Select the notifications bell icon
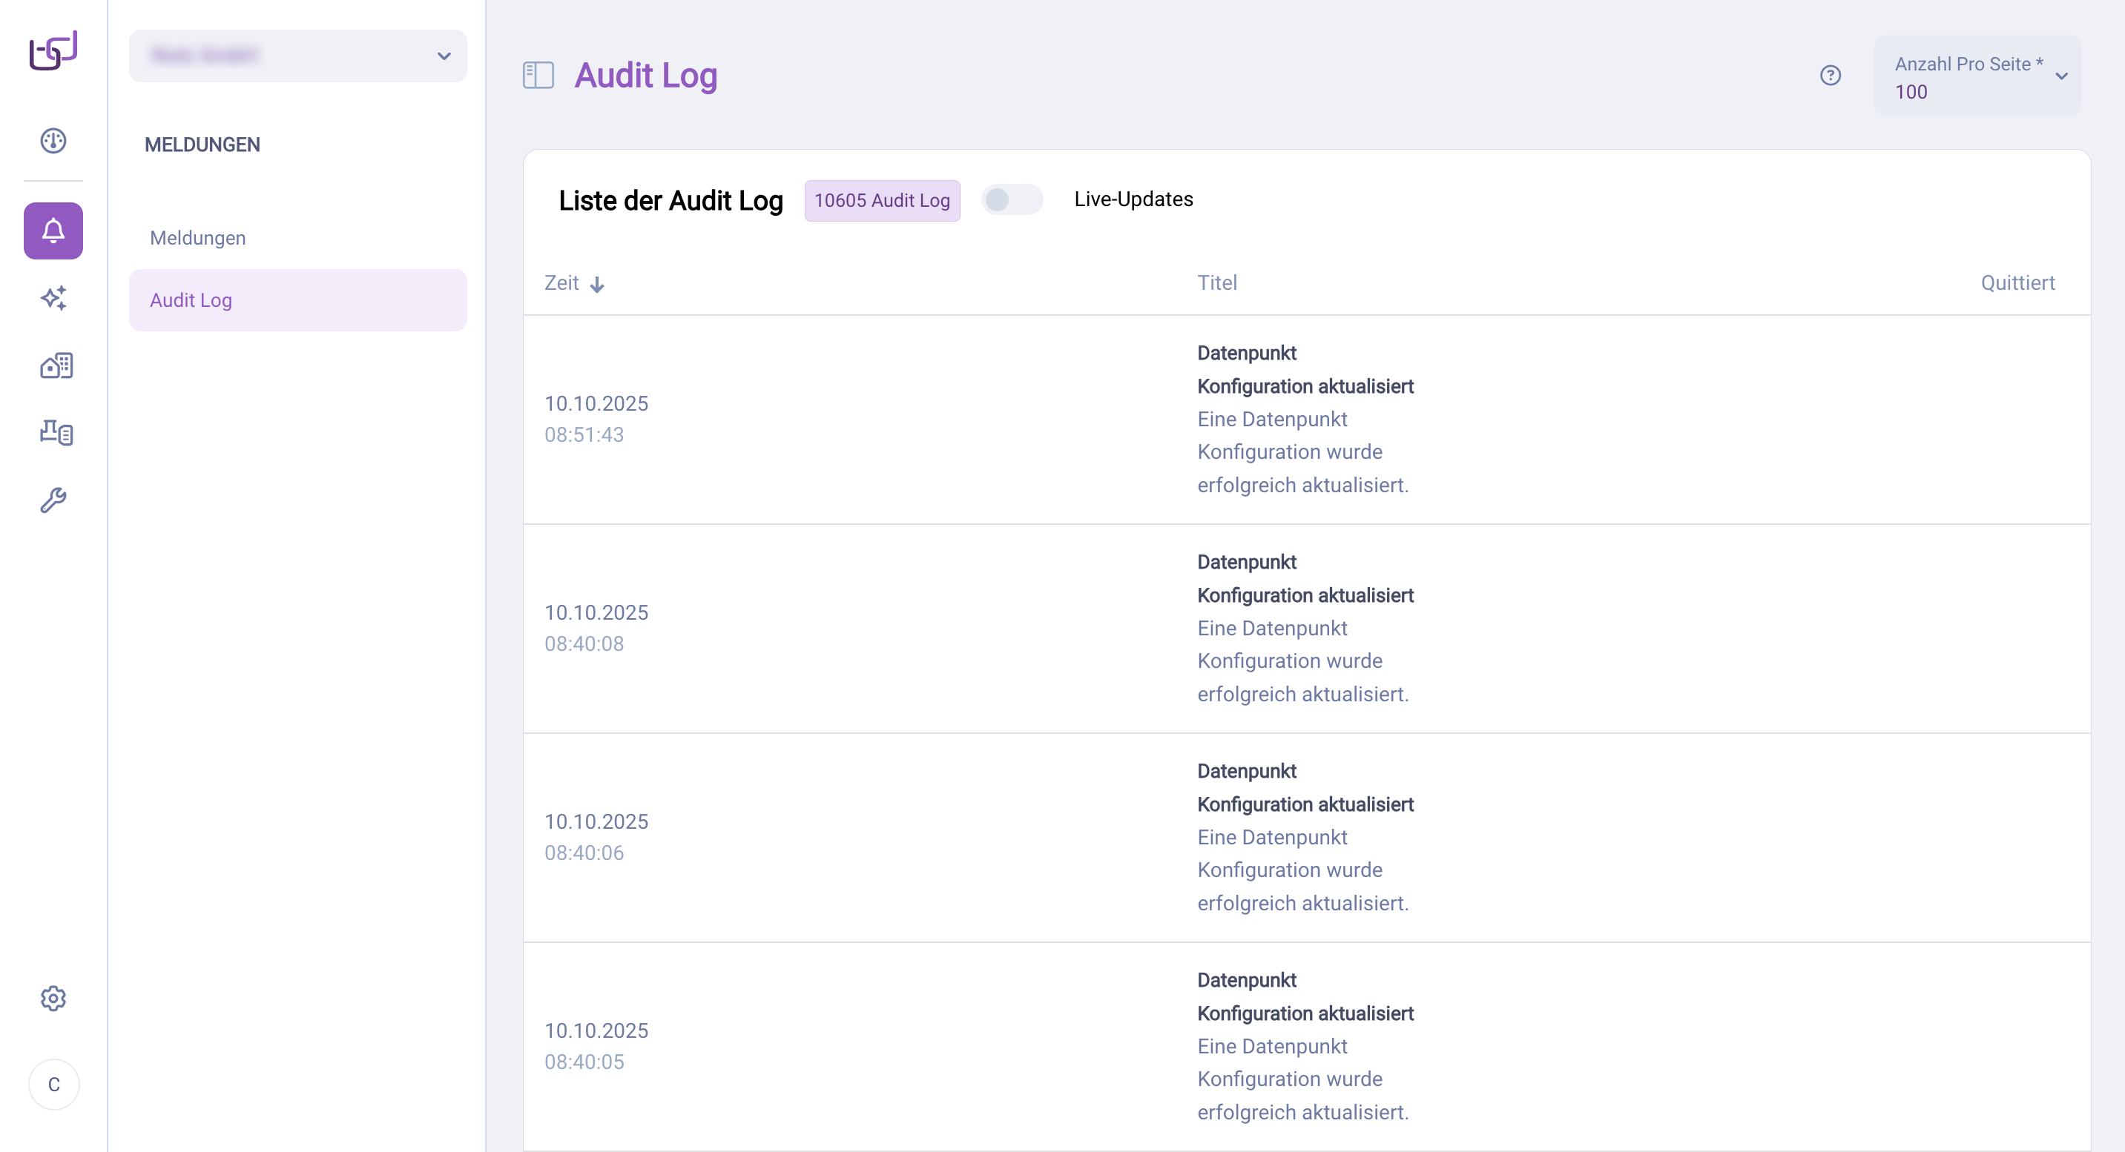Image resolution: width=2125 pixels, height=1152 pixels. click(53, 231)
